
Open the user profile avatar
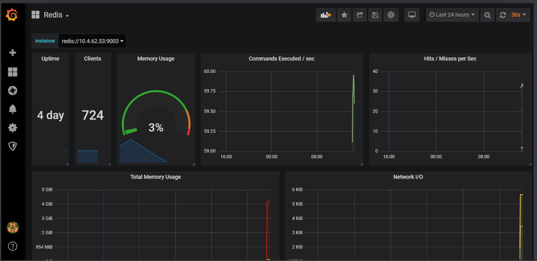click(x=13, y=227)
